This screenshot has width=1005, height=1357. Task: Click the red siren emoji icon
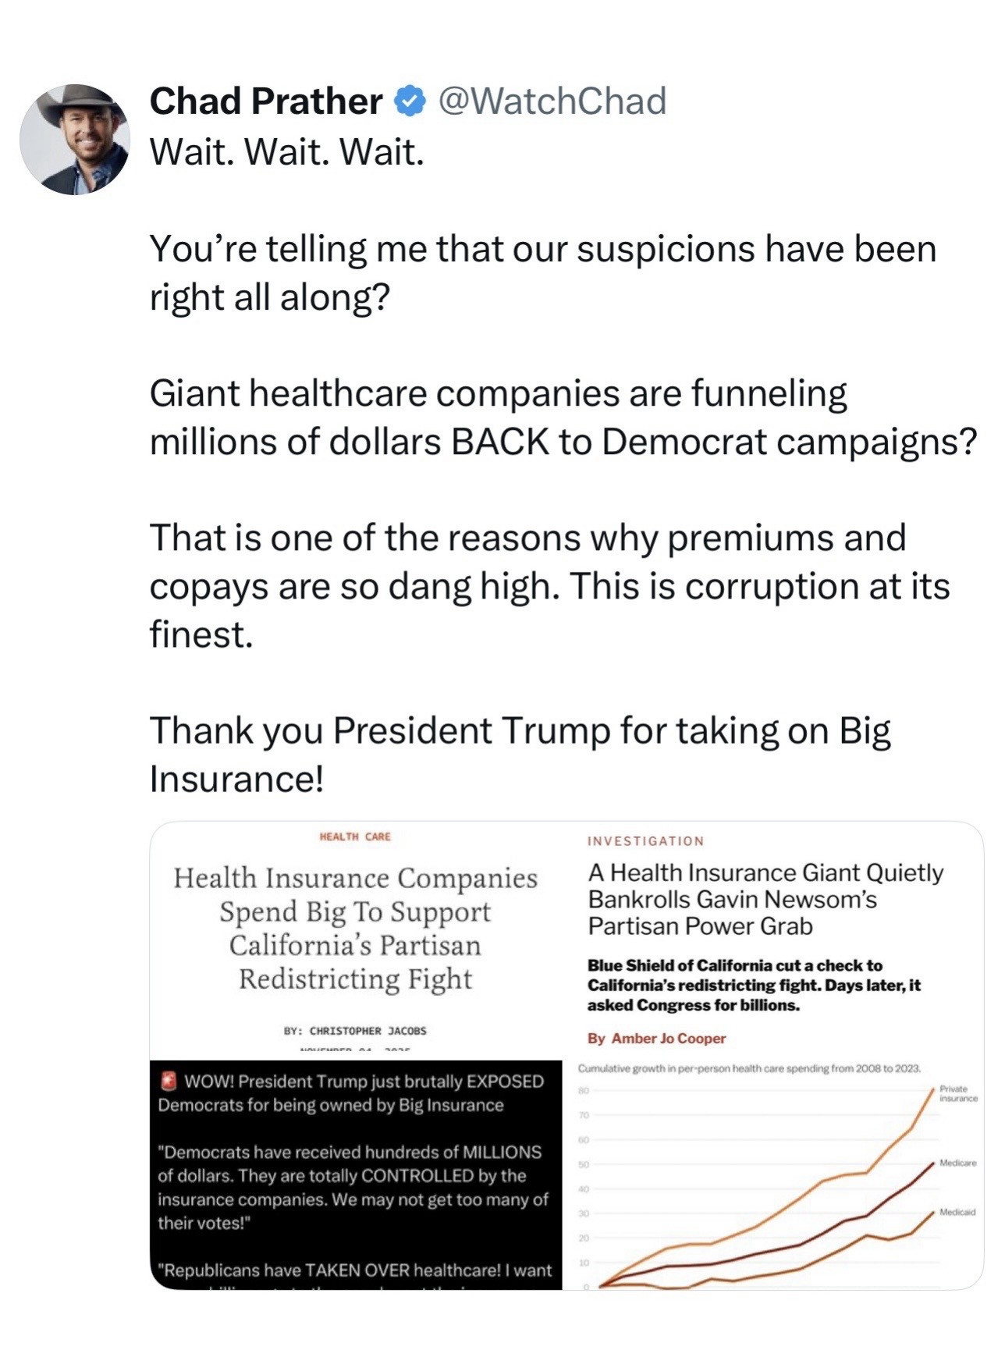168,1082
